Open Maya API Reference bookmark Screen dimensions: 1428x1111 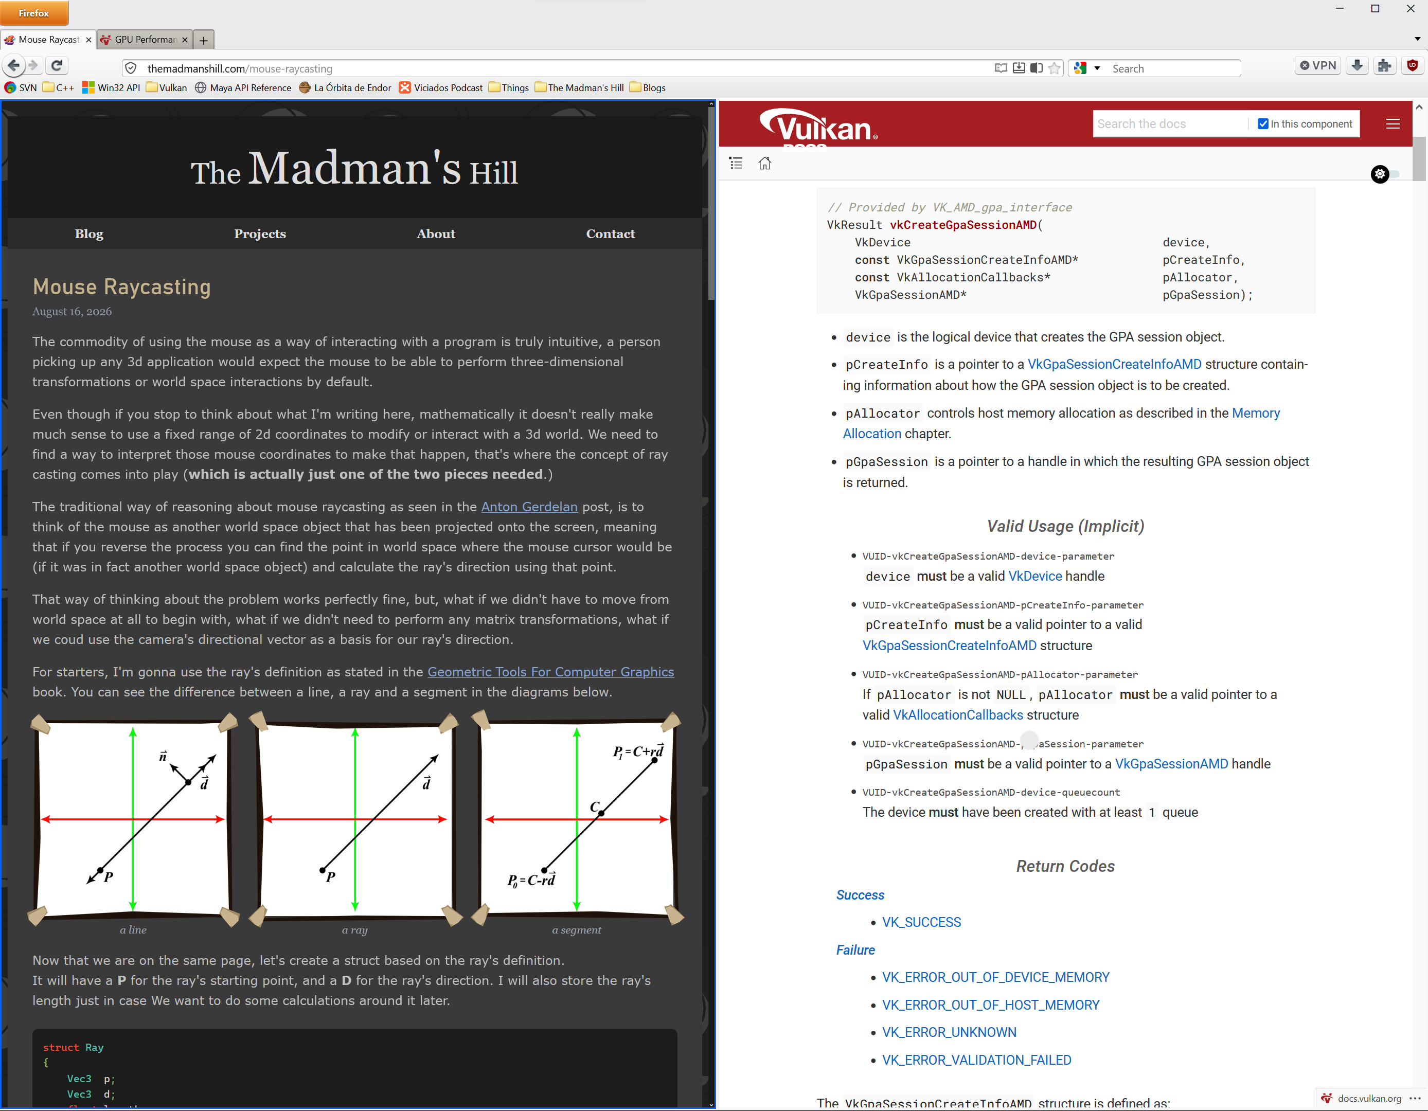tap(243, 87)
